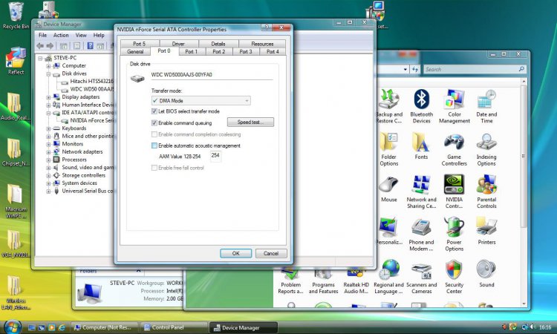
Task: Click Cancel in the properties dialog
Action: pyautogui.click(x=271, y=253)
